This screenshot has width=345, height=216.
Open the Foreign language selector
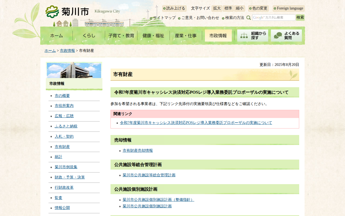pos(289,8)
